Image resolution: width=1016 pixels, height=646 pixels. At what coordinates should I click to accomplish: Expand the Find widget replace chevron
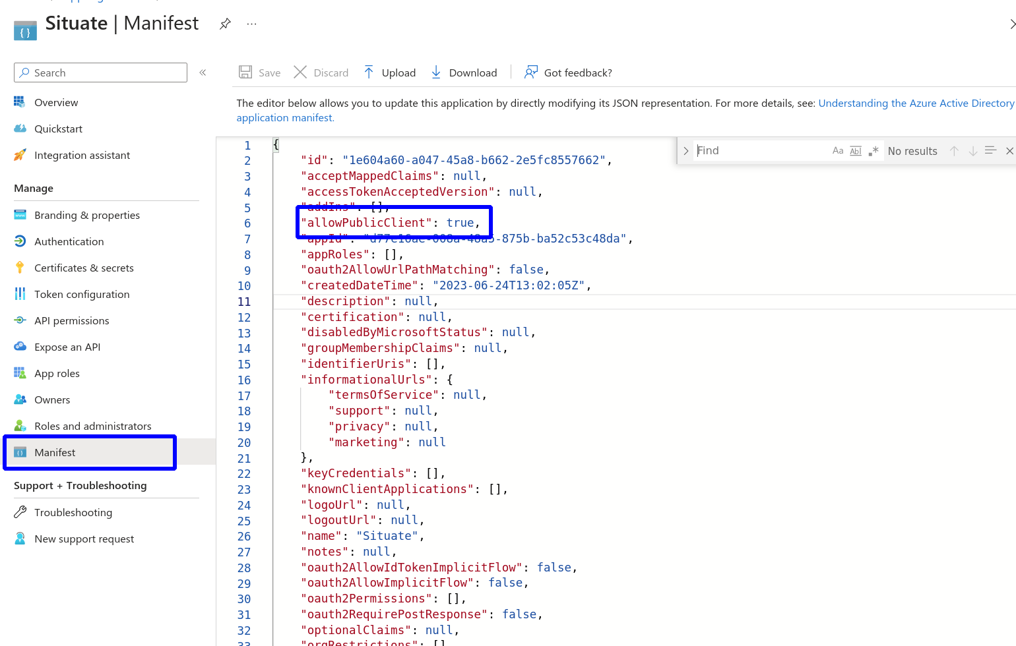click(x=686, y=151)
